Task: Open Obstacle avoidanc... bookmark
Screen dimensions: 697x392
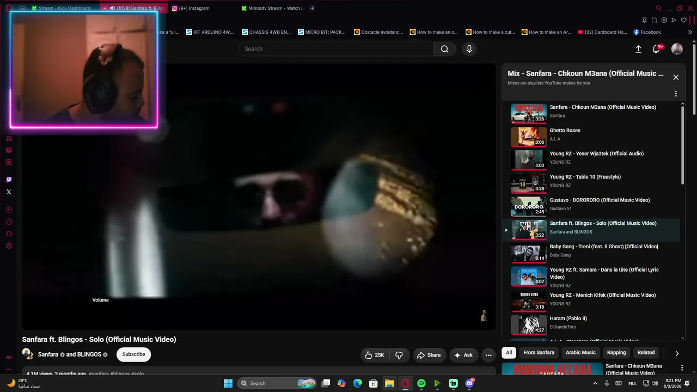Action: click(x=378, y=32)
